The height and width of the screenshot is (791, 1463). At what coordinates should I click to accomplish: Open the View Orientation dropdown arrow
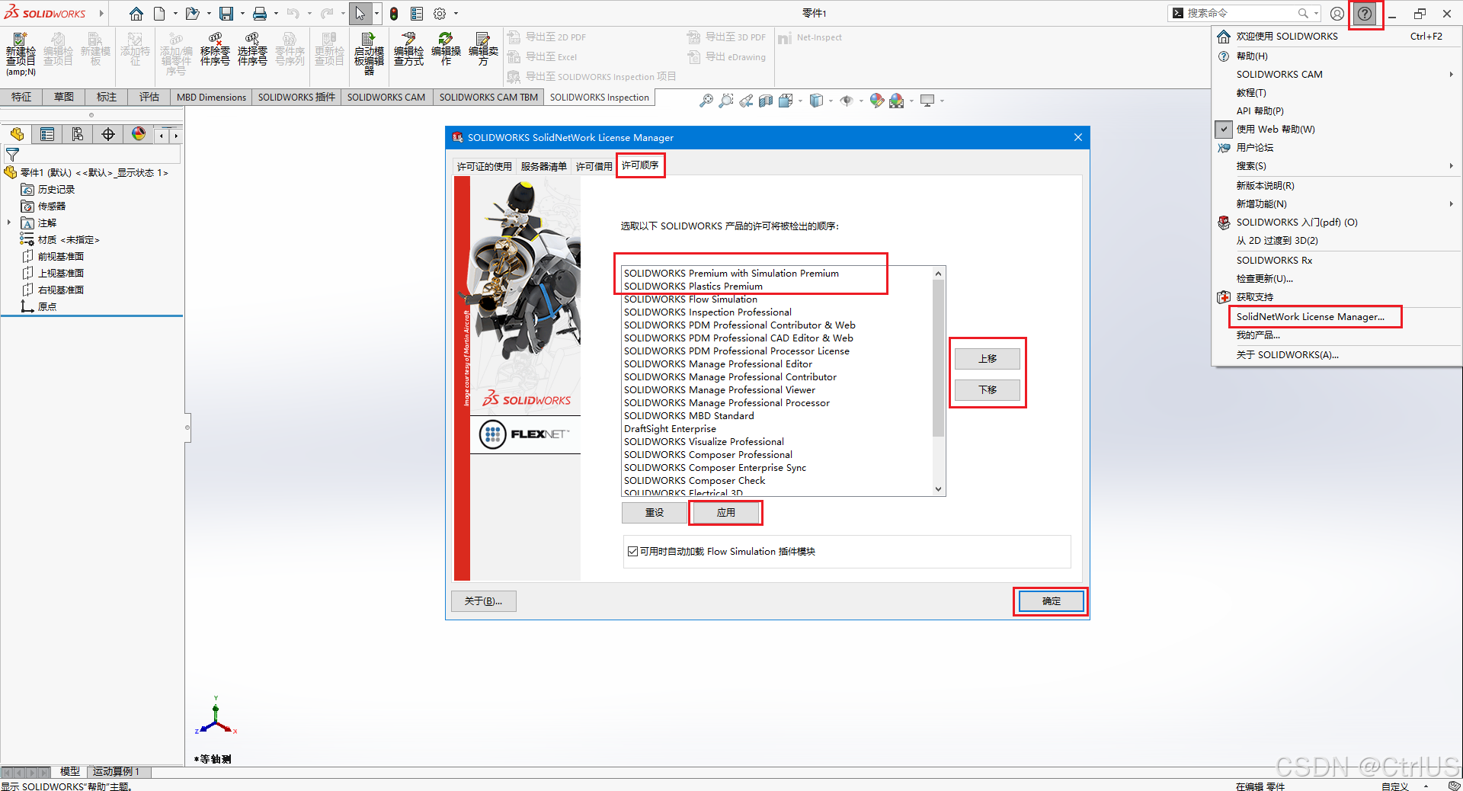[x=800, y=101]
